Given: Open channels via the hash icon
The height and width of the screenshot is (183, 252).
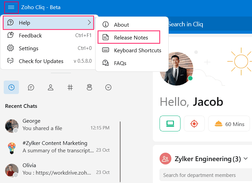Looking at the screenshot, I should (70, 87).
